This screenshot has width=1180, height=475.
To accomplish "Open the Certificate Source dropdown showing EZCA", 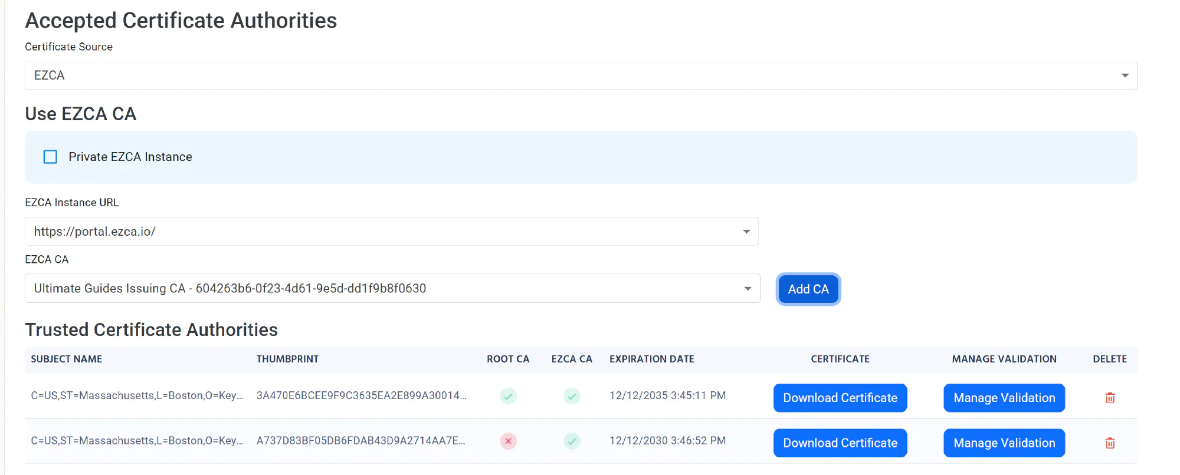I will [x=581, y=75].
